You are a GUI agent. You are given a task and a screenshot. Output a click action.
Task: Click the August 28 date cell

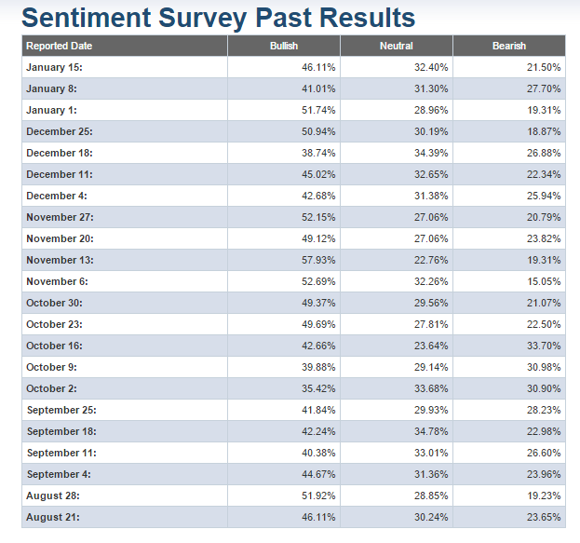click(x=53, y=496)
